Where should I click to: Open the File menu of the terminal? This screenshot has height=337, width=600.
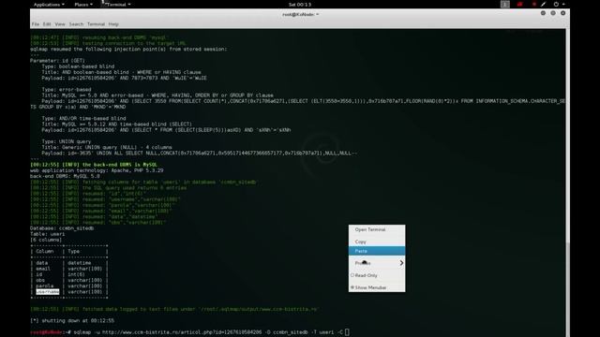point(36,24)
